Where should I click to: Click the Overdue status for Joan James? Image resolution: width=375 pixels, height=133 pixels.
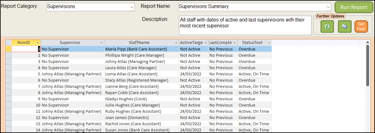(x=254, y=117)
